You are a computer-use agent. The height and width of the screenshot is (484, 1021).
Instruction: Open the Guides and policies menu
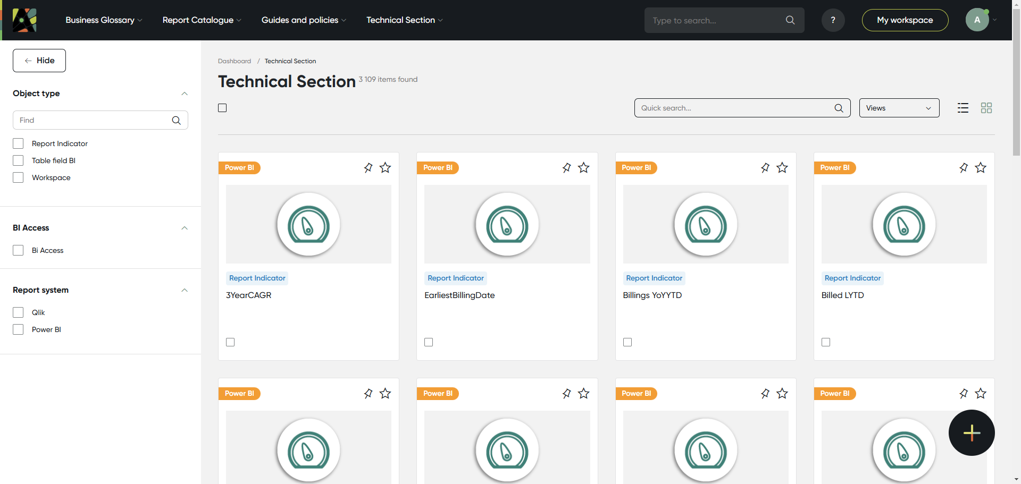click(303, 20)
